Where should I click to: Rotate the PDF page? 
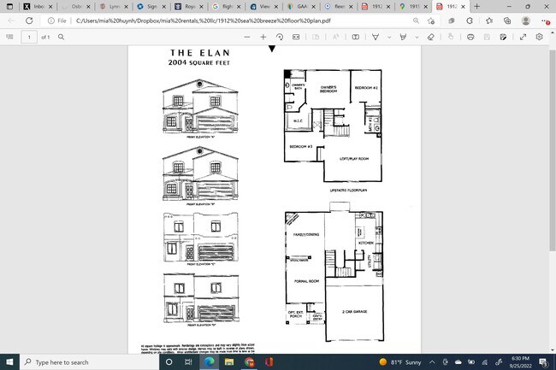[x=280, y=37]
